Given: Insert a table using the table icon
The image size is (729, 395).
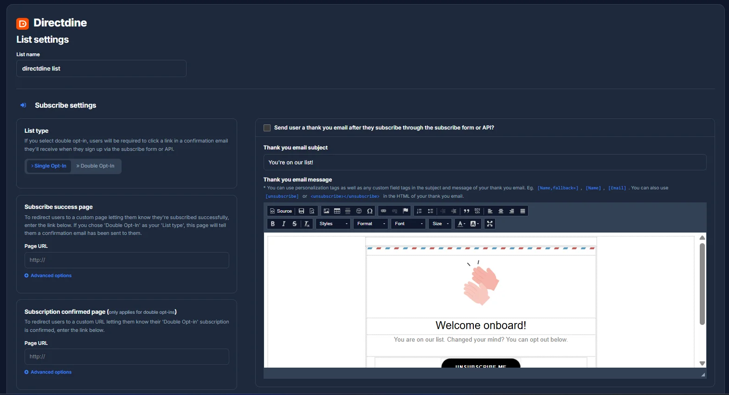Looking at the screenshot, I should pyautogui.click(x=337, y=211).
